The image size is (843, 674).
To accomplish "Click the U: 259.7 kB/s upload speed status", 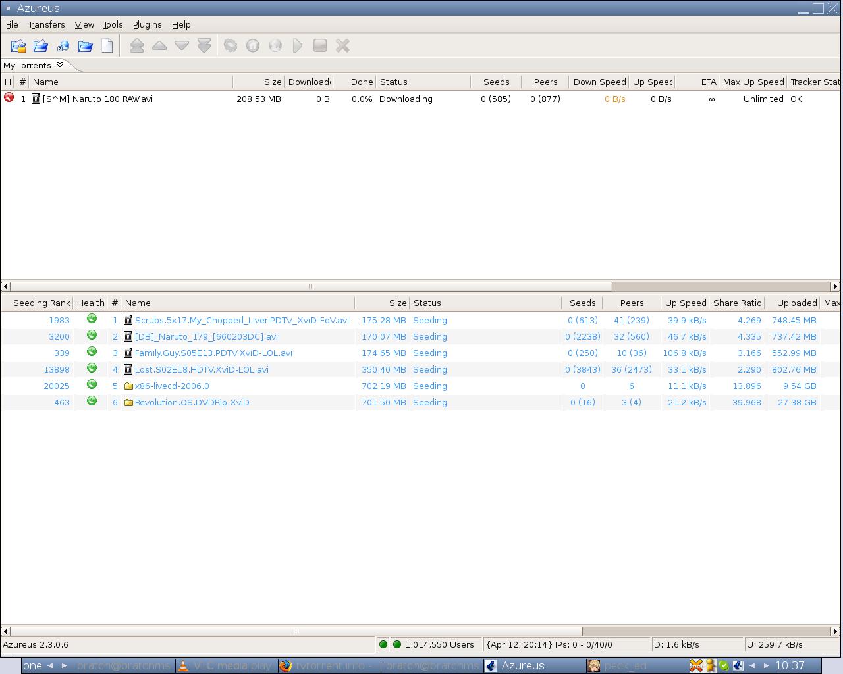I will click(790, 644).
